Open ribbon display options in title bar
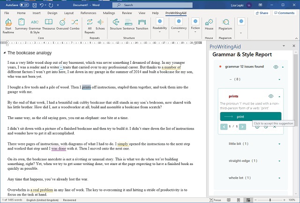 click(x=260, y=5)
